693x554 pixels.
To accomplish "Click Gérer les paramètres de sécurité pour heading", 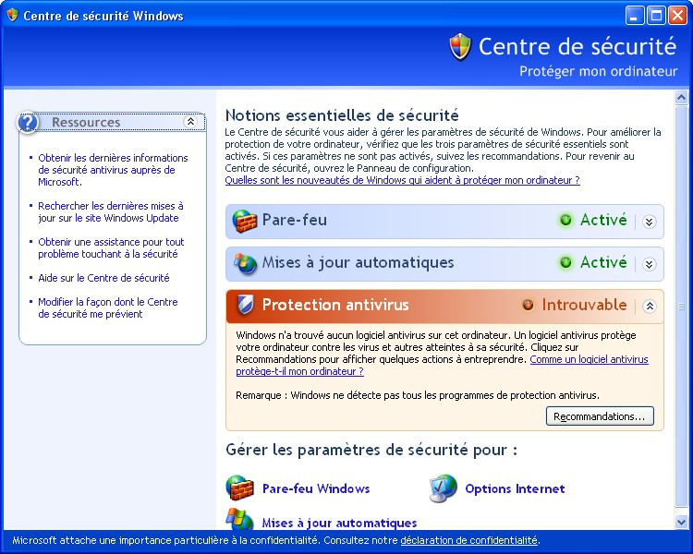I will 371,451.
